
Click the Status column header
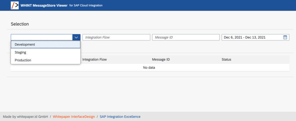pos(226,59)
